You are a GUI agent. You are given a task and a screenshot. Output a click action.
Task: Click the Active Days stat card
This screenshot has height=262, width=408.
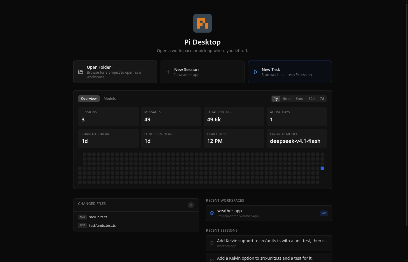[x=297, y=116]
